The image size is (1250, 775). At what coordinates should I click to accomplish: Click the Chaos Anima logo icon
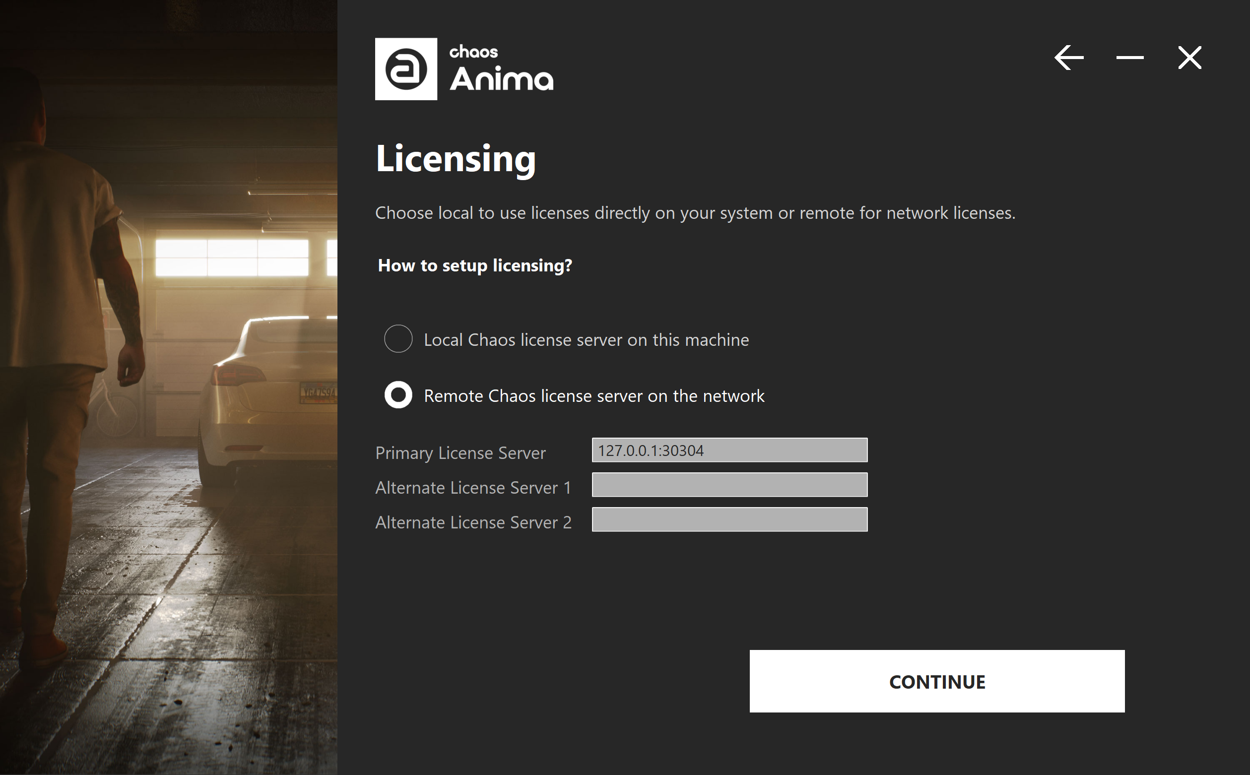tap(406, 68)
